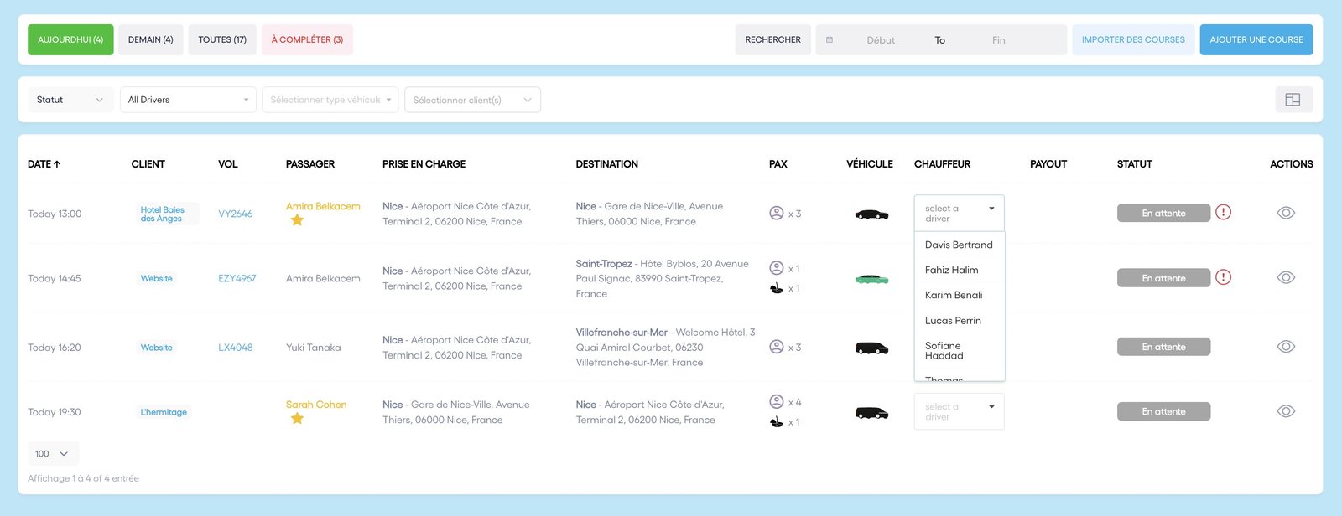Open À COMPLÉTER (3) tab
This screenshot has width=1342, height=516.
pos(307,40)
